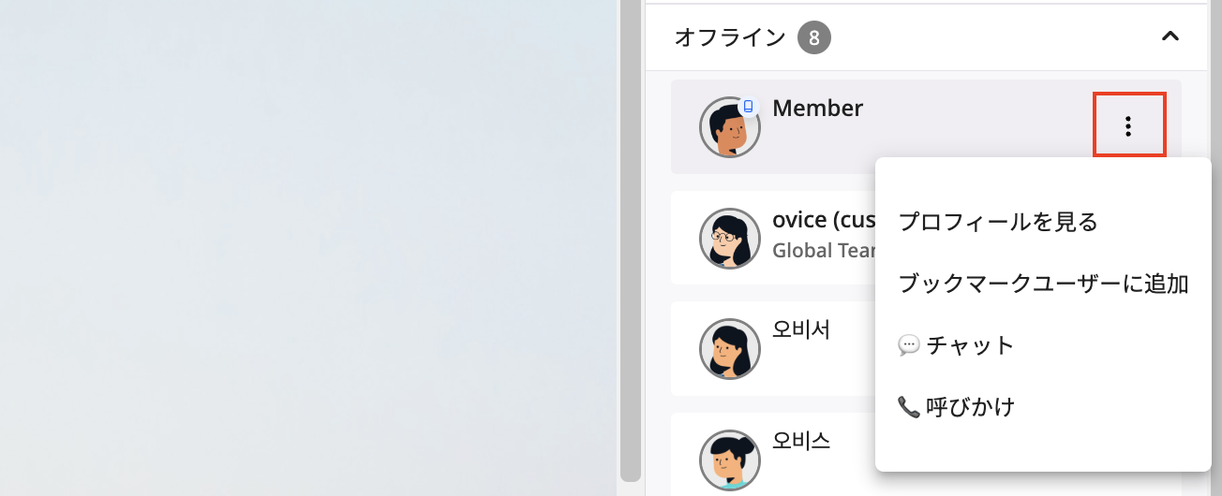
Task: Select the 오비서 name in the list
Action: [x=801, y=329]
